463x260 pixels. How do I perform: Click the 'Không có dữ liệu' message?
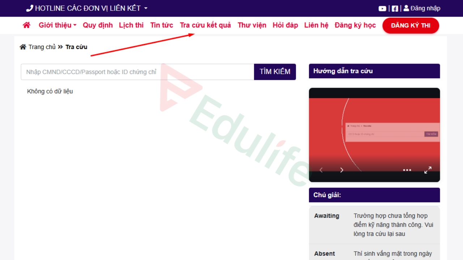[50, 91]
